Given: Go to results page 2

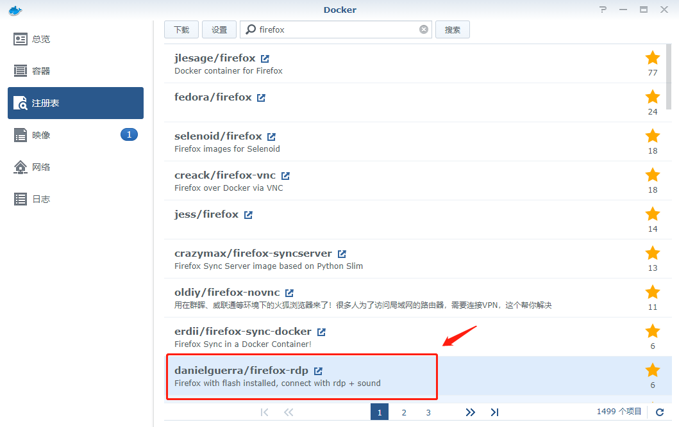Looking at the screenshot, I should tap(403, 412).
